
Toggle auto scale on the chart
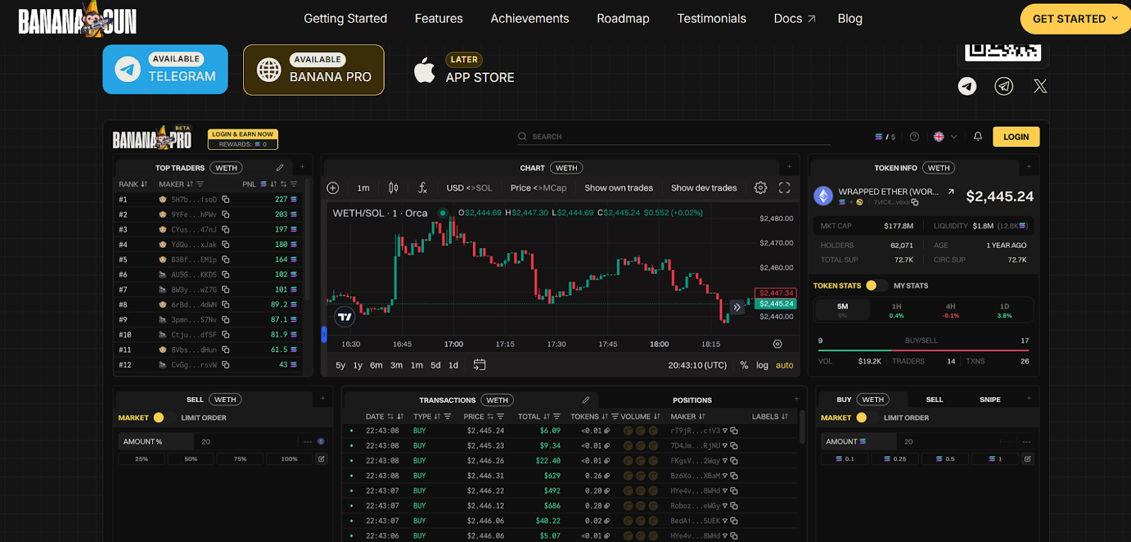(x=785, y=365)
